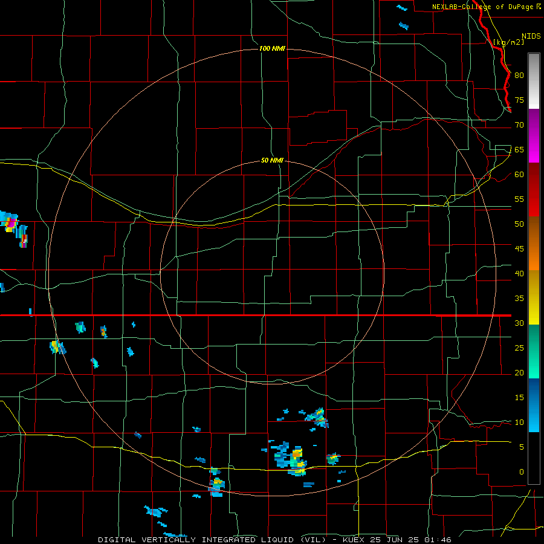Image resolution: width=544 pixels, height=544 pixels.
Task: Pick the gray-white top legend segment
Action: click(534, 81)
